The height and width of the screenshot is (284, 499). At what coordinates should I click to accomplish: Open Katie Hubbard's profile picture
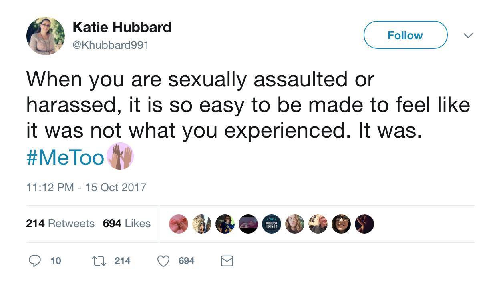click(45, 36)
